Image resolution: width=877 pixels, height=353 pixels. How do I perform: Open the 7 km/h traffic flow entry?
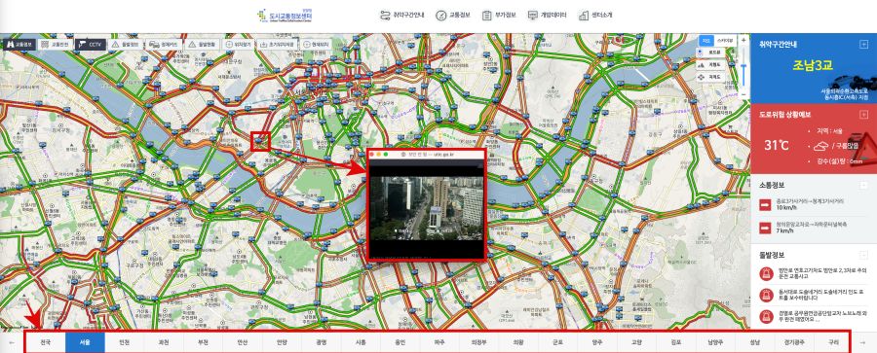814,228
